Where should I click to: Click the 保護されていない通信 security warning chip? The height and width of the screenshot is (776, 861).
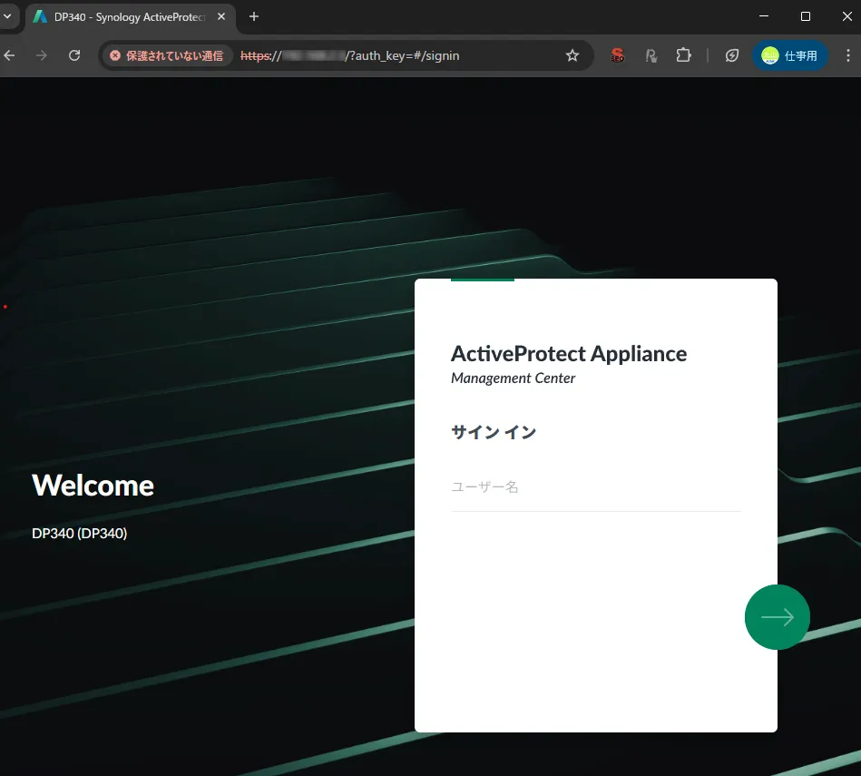167,55
